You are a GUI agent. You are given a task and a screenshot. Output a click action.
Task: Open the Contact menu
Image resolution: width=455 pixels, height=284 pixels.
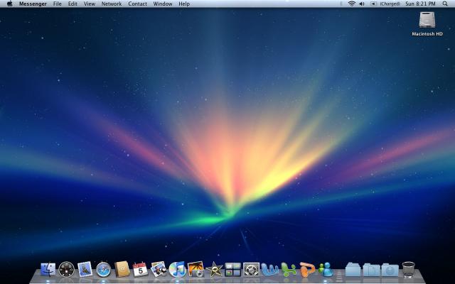137,4
